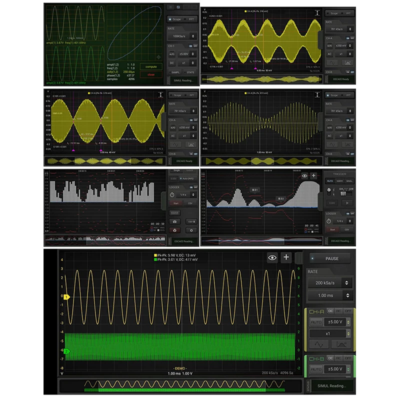Image resolution: width=400 pixels, height=400 pixels.
Task: Click the waveform icon button below Start in logger panel
Action: click(174, 213)
